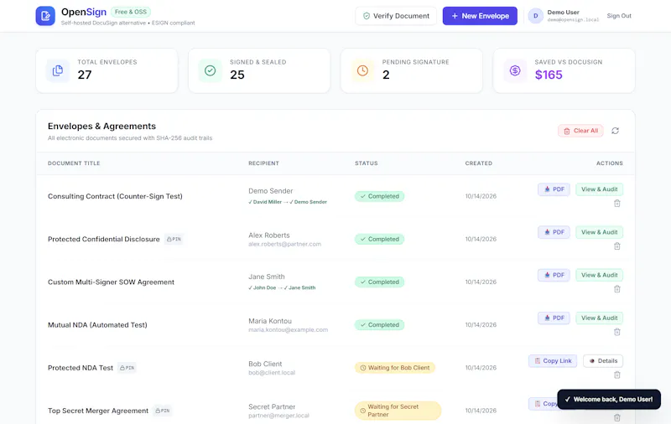Open Details for Protected NDA Test
Image resolution: width=671 pixels, height=424 pixels.
pyautogui.click(x=603, y=361)
